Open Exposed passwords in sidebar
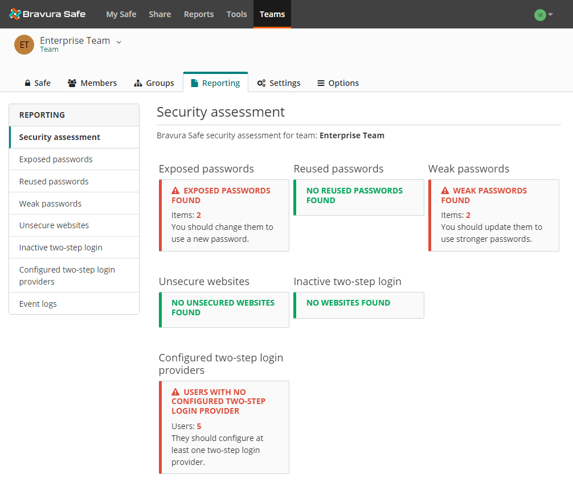The image size is (573, 482). (x=56, y=159)
